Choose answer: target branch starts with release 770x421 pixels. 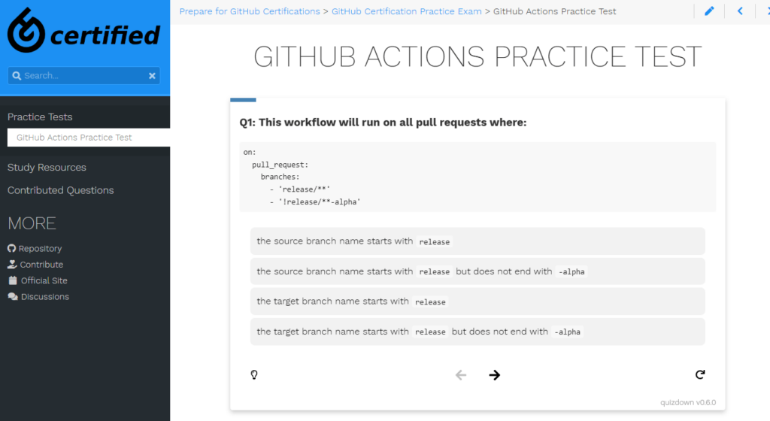tap(477, 301)
